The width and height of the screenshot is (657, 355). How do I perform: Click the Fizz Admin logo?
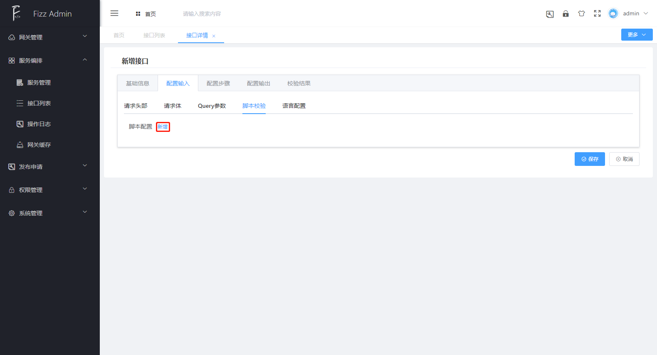pos(17,13)
